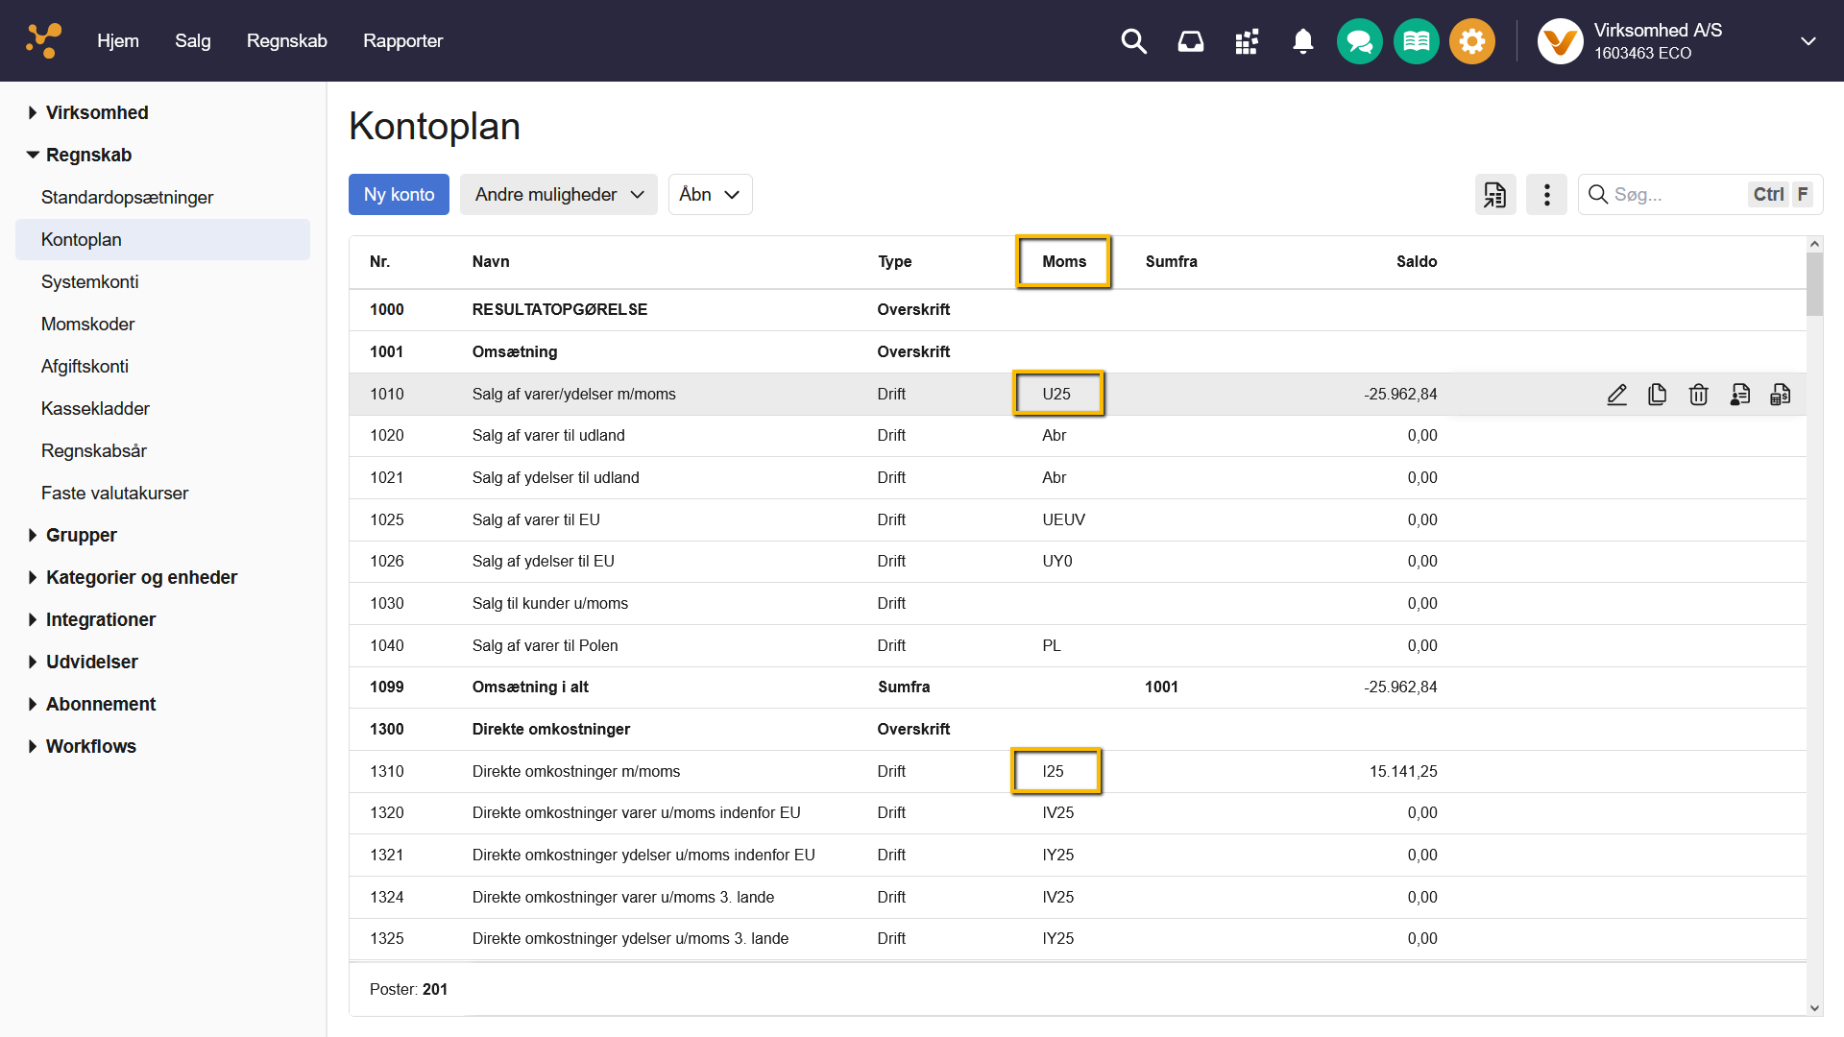Viewport: 1844px width, 1037px height.
Task: Open Systemkonti in the sidebar
Action: point(89,281)
